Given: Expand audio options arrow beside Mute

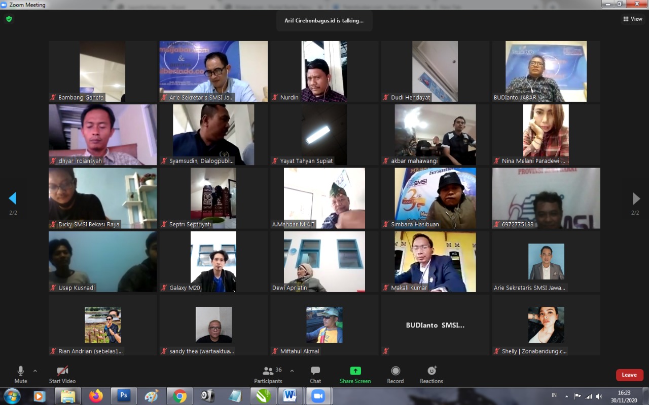Looking at the screenshot, I should coord(35,371).
